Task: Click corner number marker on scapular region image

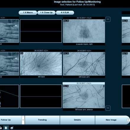Action: pyautogui.click(x=104, y=21)
